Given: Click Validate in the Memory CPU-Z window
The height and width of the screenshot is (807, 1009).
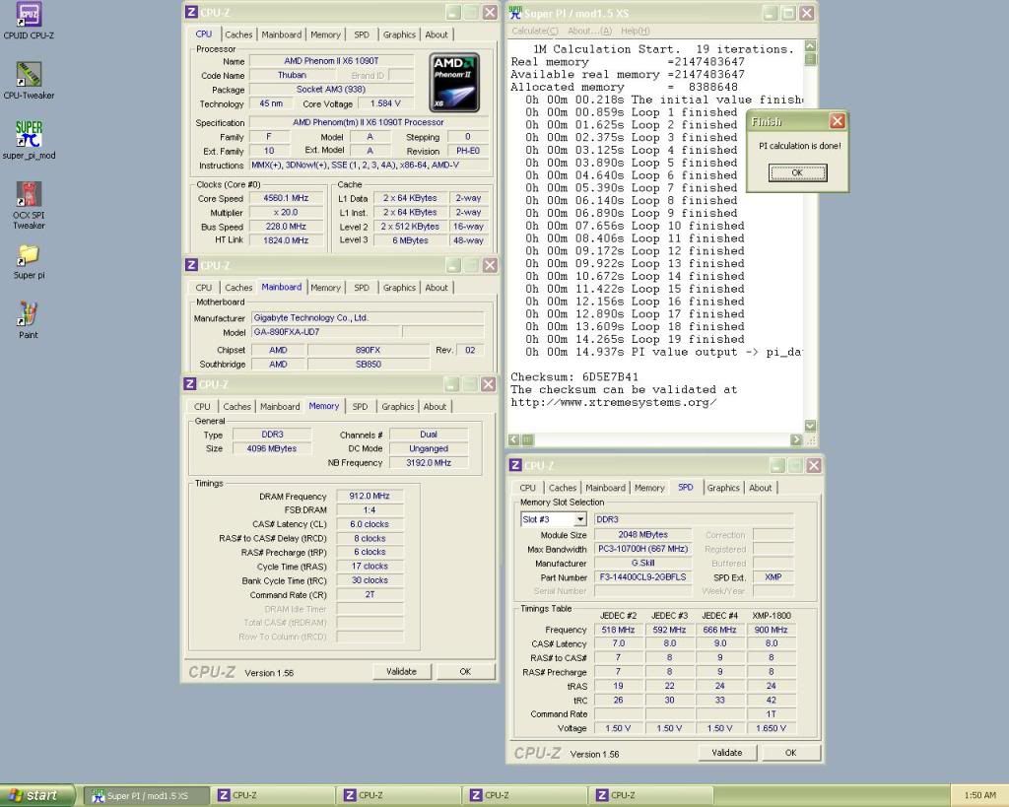Looking at the screenshot, I should (401, 671).
